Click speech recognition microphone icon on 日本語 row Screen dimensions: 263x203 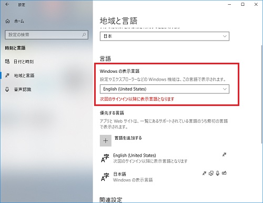(x=218, y=173)
